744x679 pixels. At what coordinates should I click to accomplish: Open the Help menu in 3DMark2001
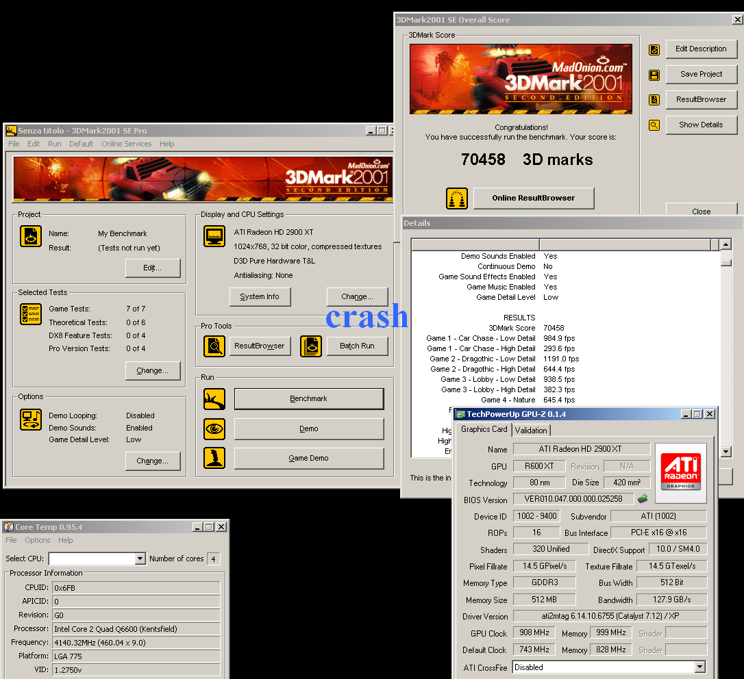(167, 144)
